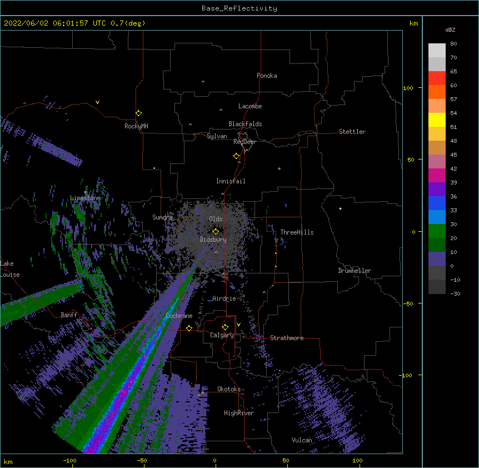The height and width of the screenshot is (468, 479).
Task: Click the Limestone label
Action: pyautogui.click(x=85, y=198)
